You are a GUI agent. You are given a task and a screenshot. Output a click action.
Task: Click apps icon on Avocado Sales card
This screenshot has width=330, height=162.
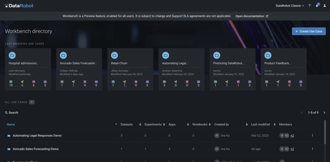coord(85,82)
